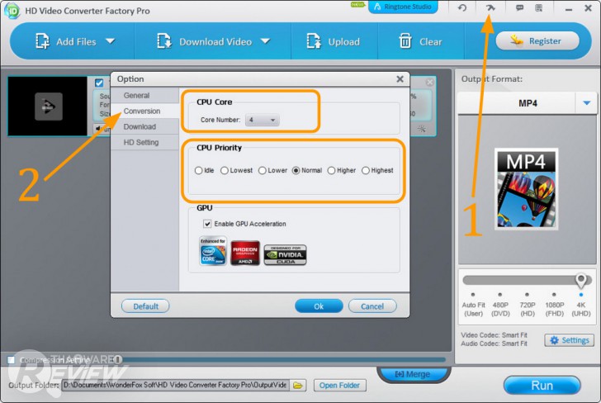Confirm options with Ok button

(x=319, y=306)
